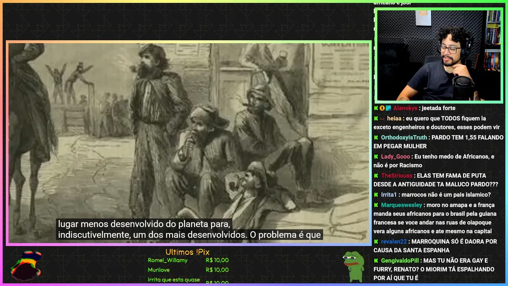Click the chat message 'jeetada forte'
The height and width of the screenshot is (286, 508).
tap(439, 108)
